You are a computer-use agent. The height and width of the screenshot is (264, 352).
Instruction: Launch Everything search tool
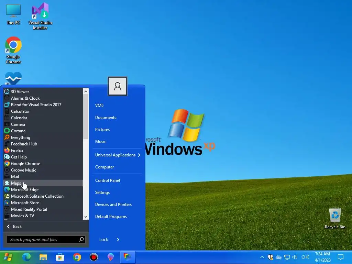tap(43, 137)
